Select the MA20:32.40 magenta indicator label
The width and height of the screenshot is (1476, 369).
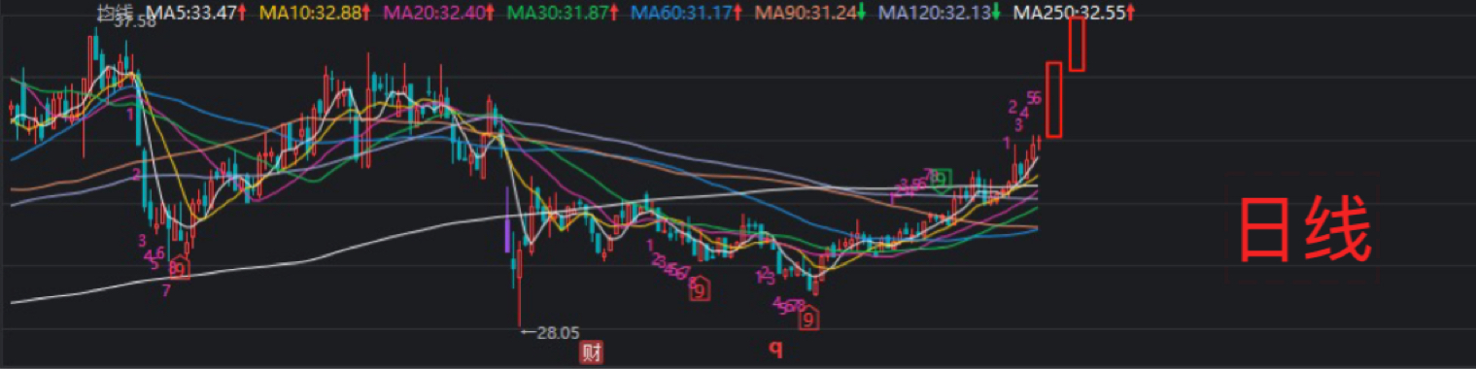[442, 14]
